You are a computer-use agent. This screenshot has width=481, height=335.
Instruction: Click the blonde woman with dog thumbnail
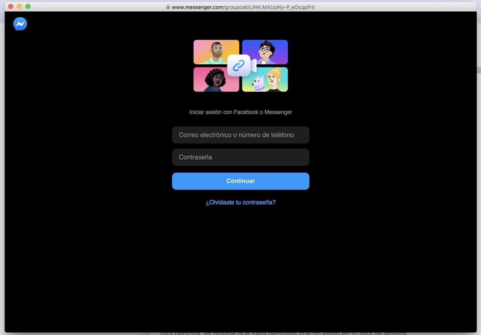(x=266, y=79)
